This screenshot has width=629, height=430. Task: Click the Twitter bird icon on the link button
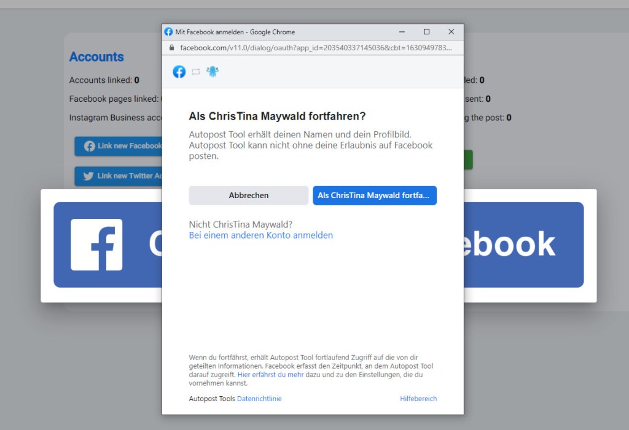[88, 176]
